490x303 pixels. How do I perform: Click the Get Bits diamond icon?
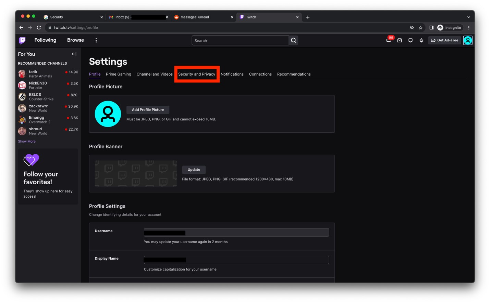click(421, 40)
